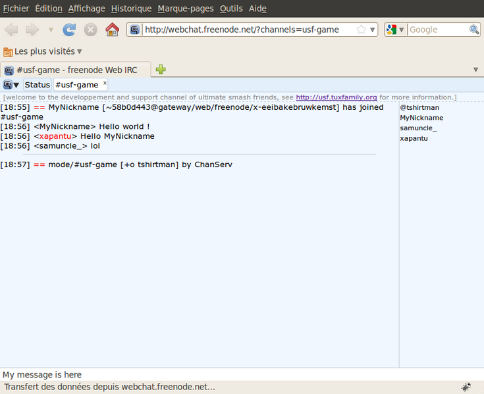Open a new tab with the plus icon

[161, 69]
